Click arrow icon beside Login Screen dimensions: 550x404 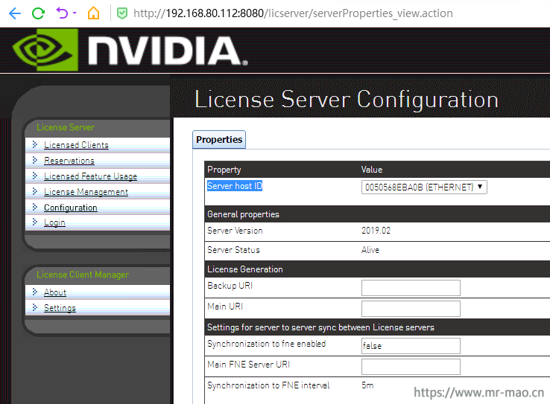point(35,222)
